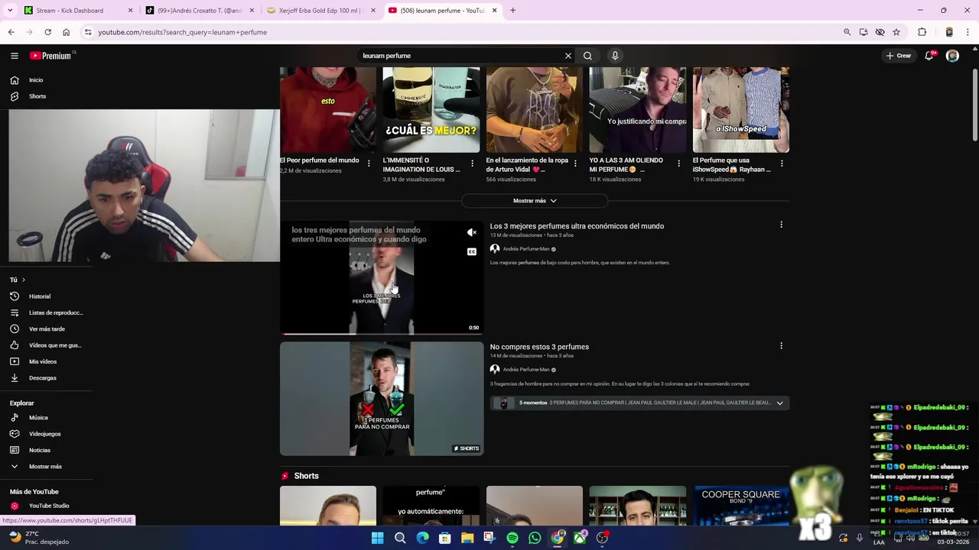
Task: Open the YouTube hamburger guide menu
Action: (14, 56)
